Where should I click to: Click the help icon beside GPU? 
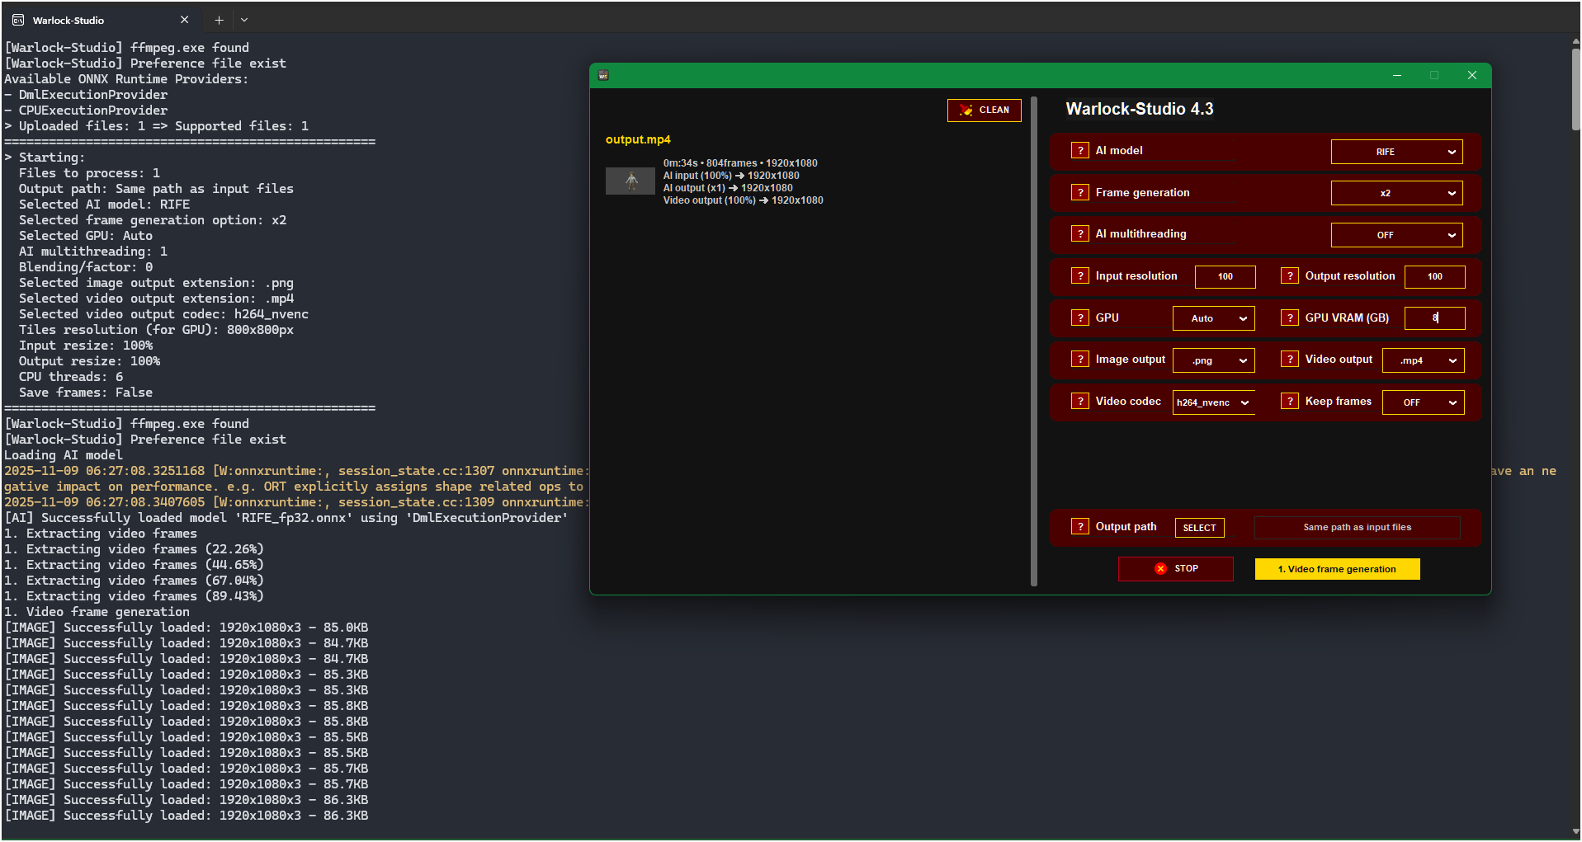pyautogui.click(x=1079, y=318)
